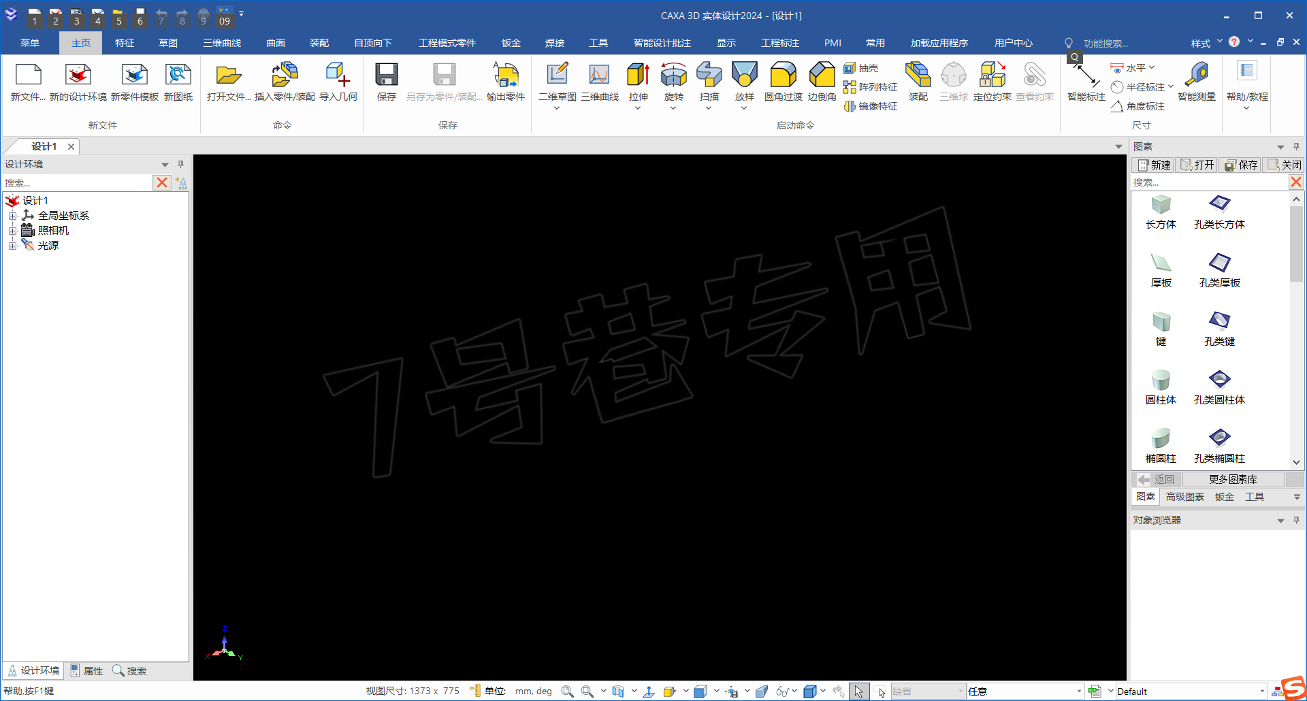Click 保存 in the 图素 panel
1307x701 pixels.
pos(1241,165)
